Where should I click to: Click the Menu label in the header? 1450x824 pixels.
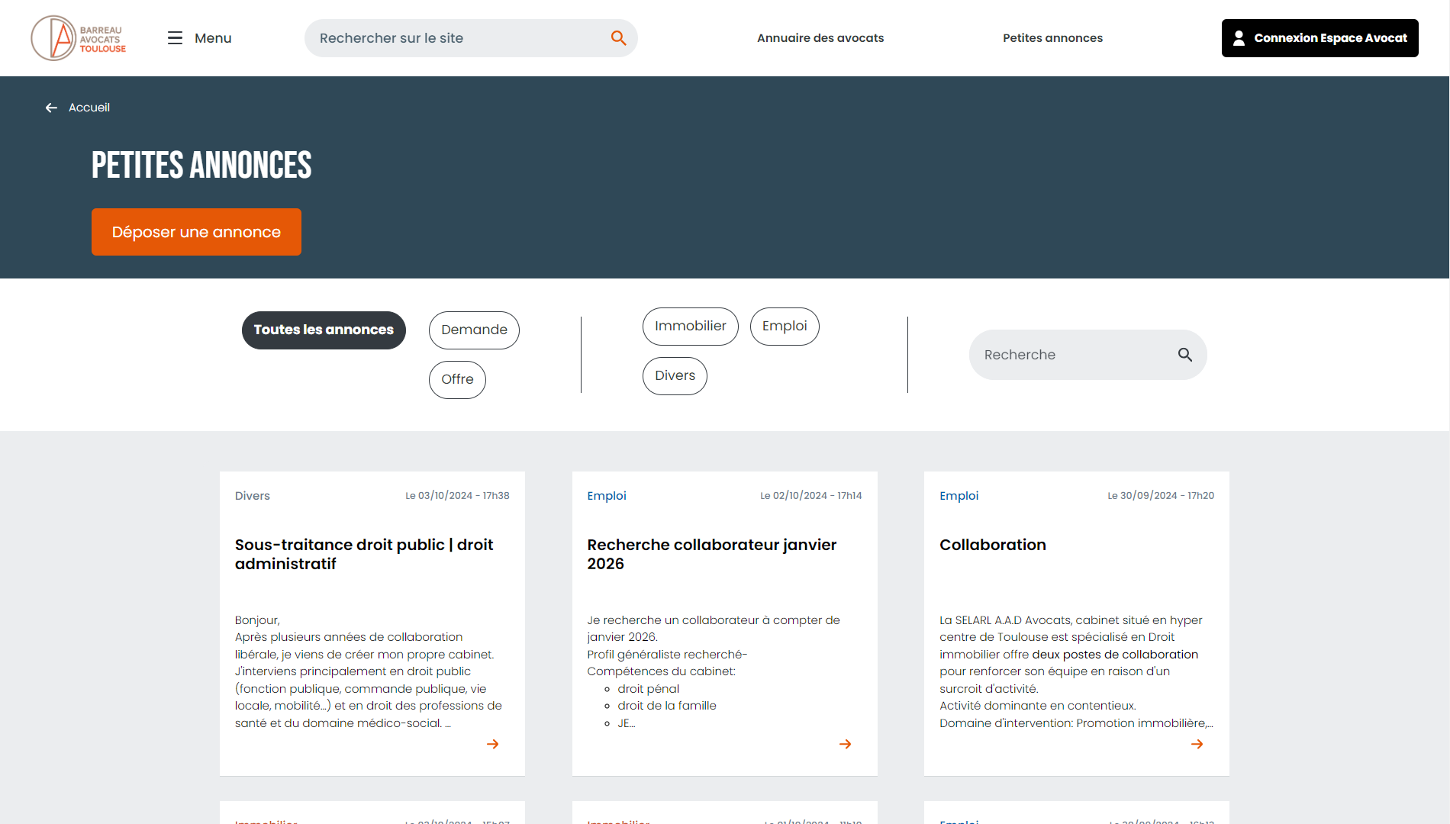click(x=213, y=38)
